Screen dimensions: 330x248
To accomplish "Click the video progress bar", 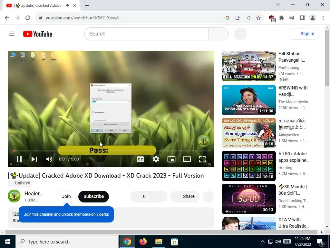I will click(111, 151).
